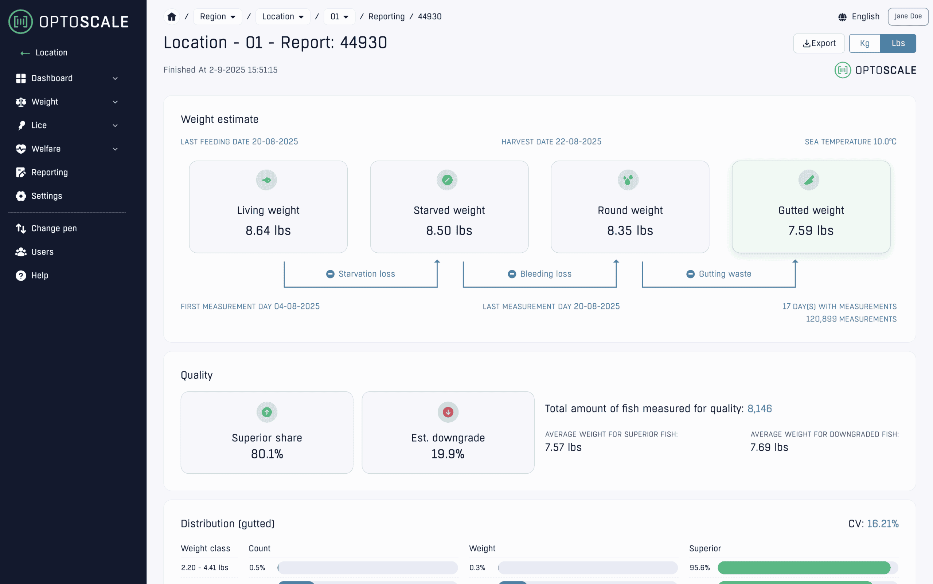Expand the Lice menu chevron
933x584 pixels.
115,126
